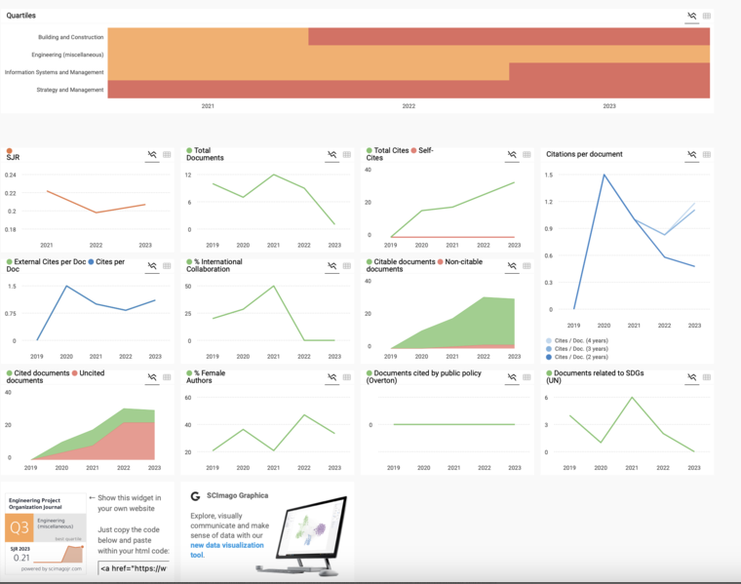Click the widget embed code field
The image size is (741, 584).
(133, 567)
